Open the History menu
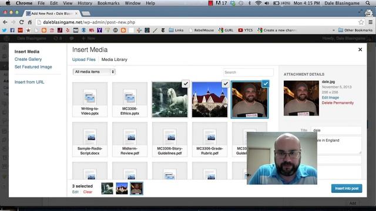 [85, 3]
